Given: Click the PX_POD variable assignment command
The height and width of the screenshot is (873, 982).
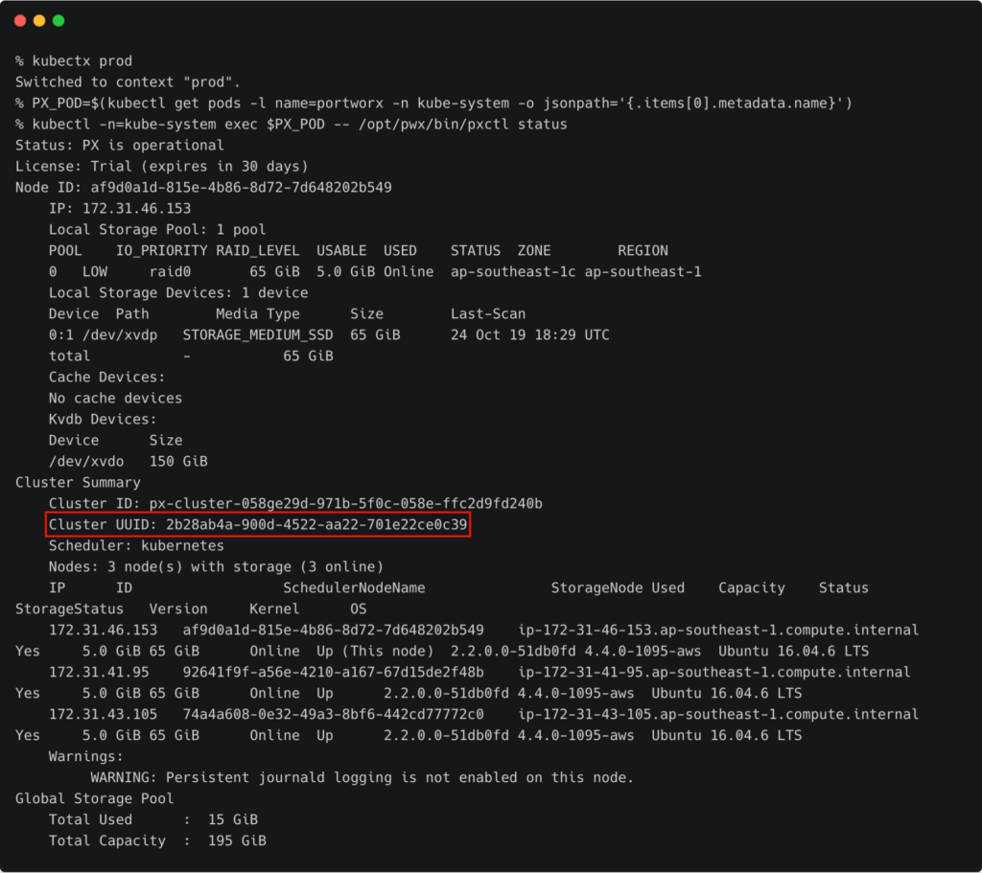Looking at the screenshot, I should (x=433, y=103).
